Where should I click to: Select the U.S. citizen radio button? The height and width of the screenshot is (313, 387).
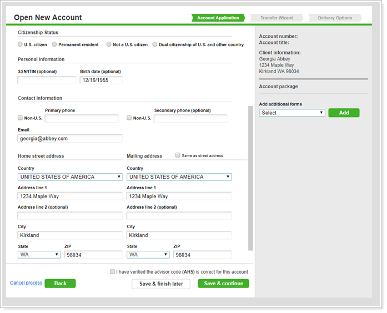tap(21, 44)
